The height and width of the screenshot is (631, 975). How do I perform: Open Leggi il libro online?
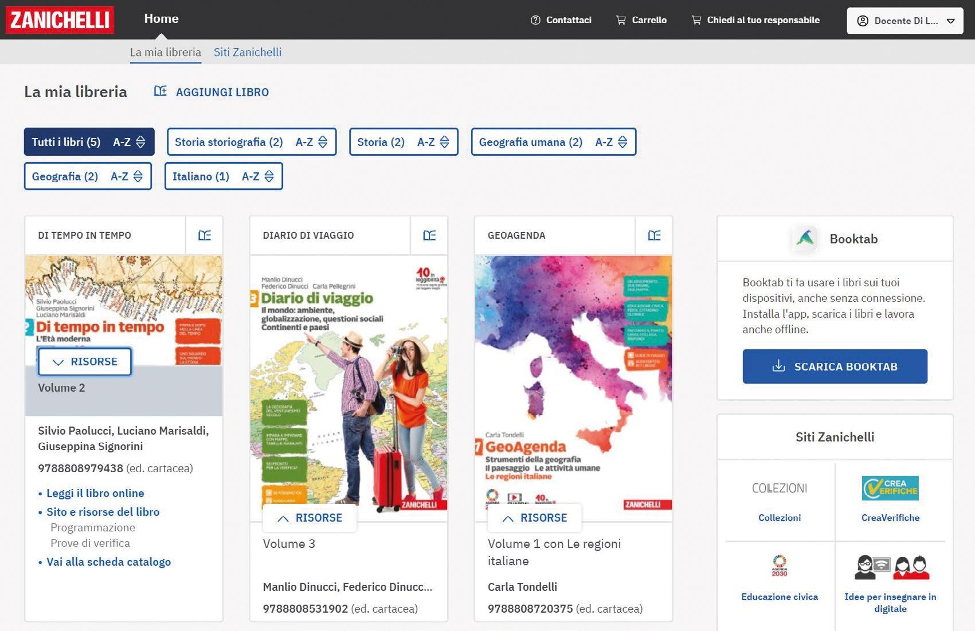pos(95,493)
